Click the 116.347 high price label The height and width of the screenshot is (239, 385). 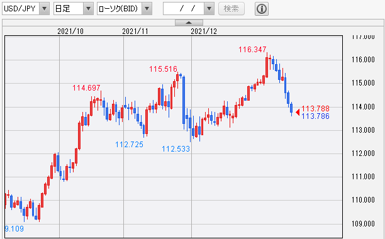click(252, 50)
